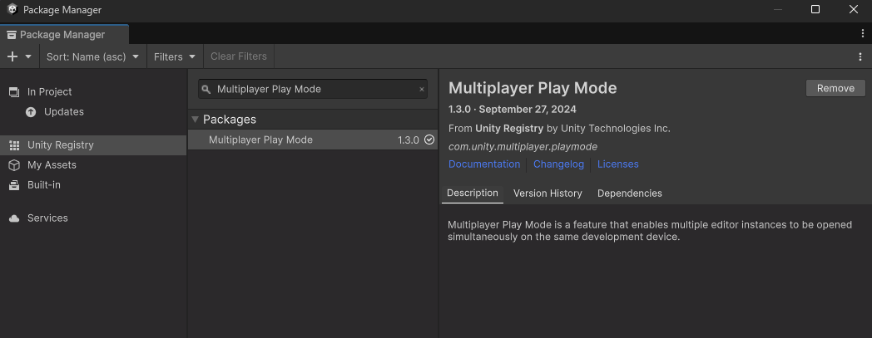Switch to the Version History tab

point(547,193)
